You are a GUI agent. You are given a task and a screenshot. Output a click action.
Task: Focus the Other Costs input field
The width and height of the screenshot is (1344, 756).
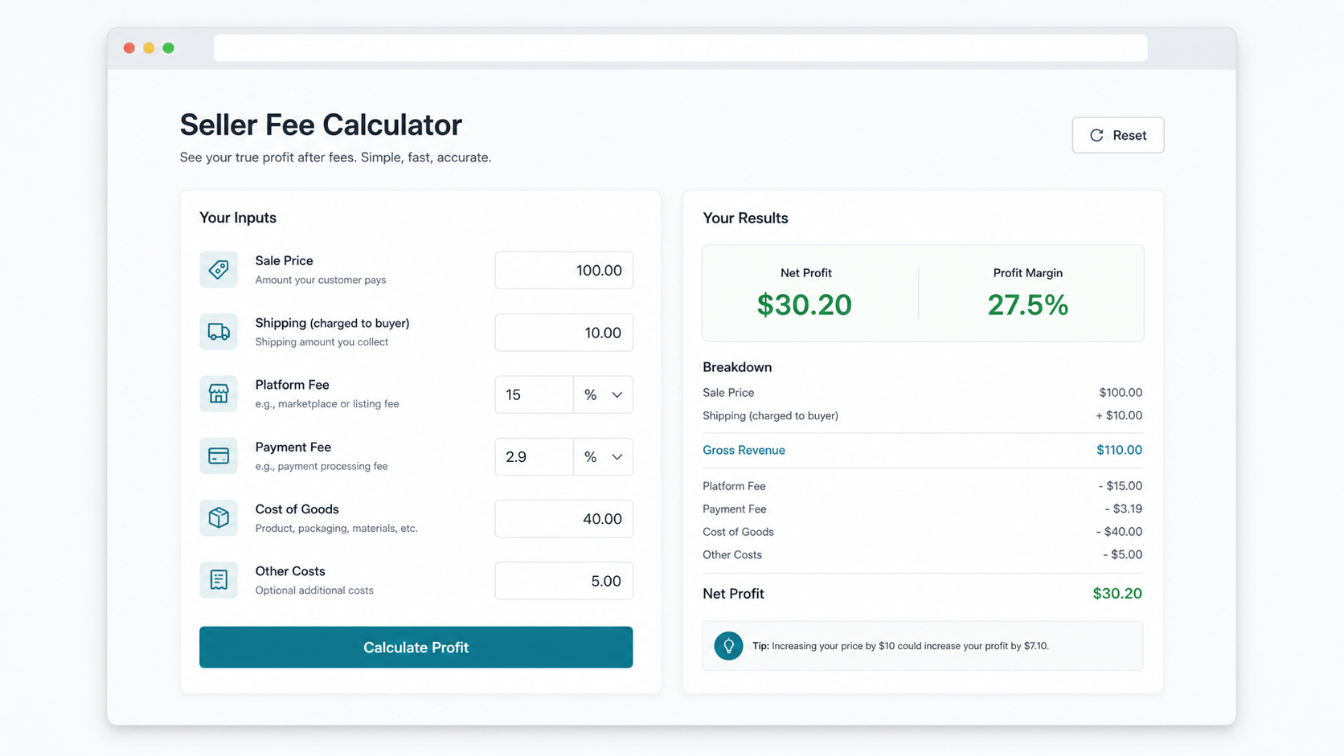[x=563, y=581]
